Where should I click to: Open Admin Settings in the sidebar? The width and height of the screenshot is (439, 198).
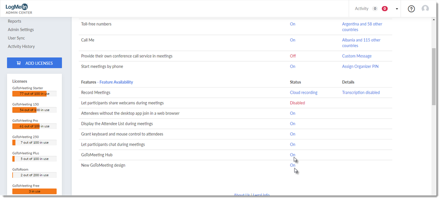point(21,29)
